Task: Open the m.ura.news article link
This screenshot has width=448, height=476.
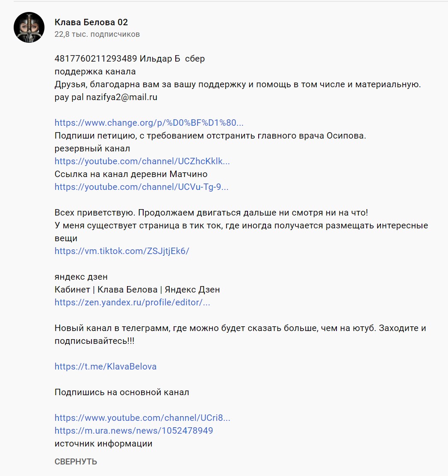Action: [134, 431]
